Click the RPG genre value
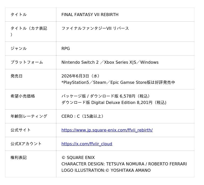This screenshot has width=204, height=185. (66, 49)
